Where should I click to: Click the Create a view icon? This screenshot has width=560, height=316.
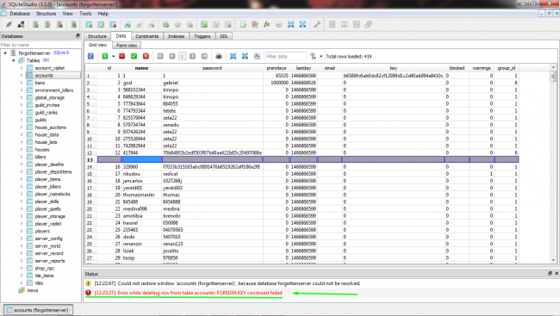[x=204, y=24]
